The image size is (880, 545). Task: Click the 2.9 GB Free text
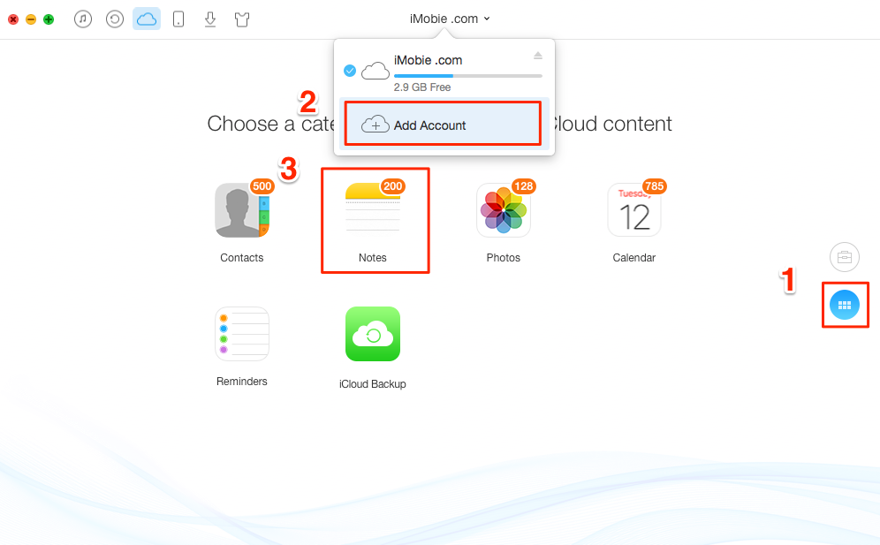[422, 87]
